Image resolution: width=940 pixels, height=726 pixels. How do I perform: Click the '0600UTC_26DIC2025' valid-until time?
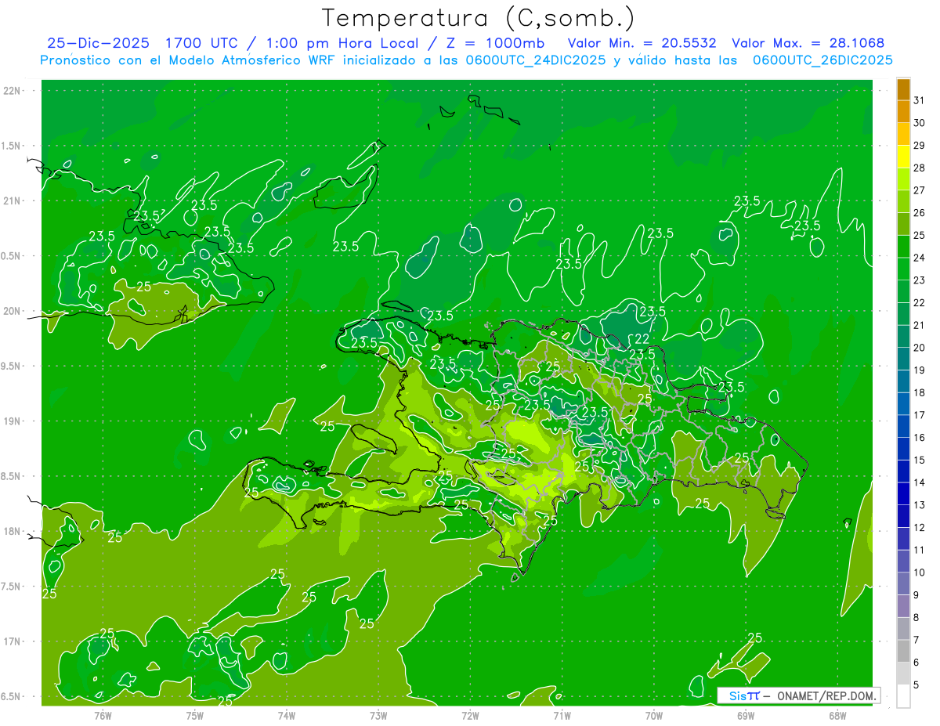coord(822,60)
